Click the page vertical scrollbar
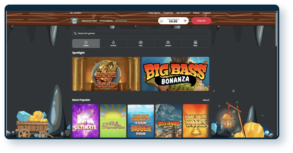 pyautogui.click(x=276, y=29)
